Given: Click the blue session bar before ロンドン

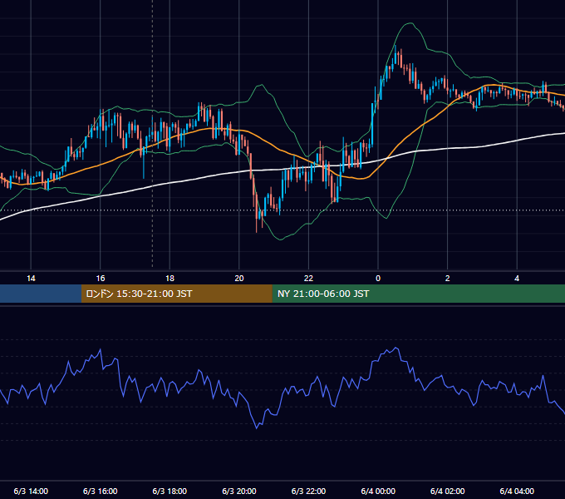Looking at the screenshot, I should coord(41,294).
